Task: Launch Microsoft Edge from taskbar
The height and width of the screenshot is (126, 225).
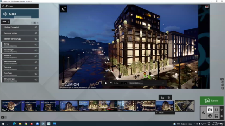Action: point(14,124)
